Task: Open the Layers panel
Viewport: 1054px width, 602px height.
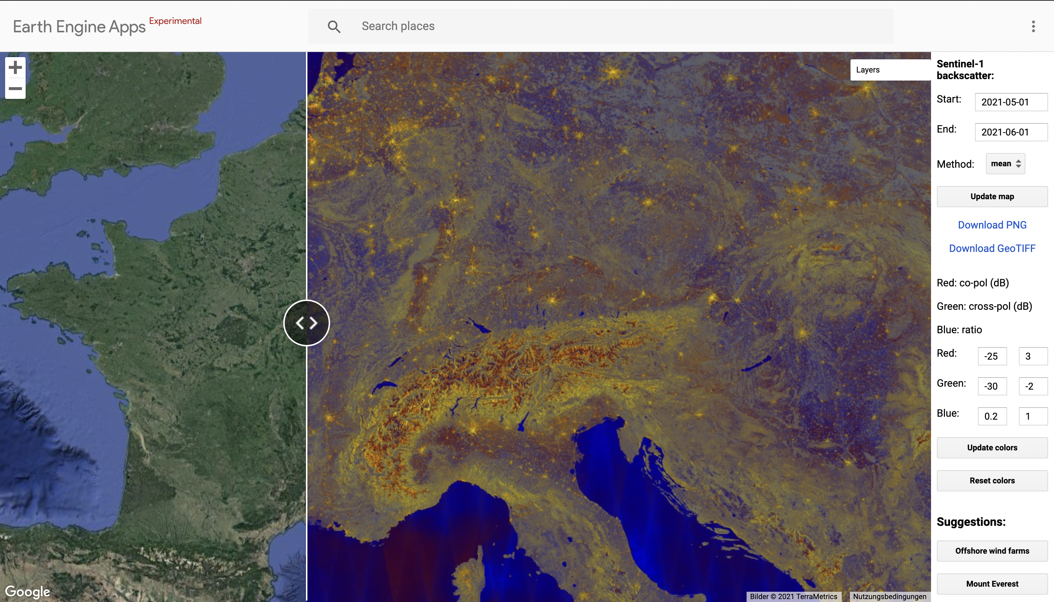Action: 890,70
